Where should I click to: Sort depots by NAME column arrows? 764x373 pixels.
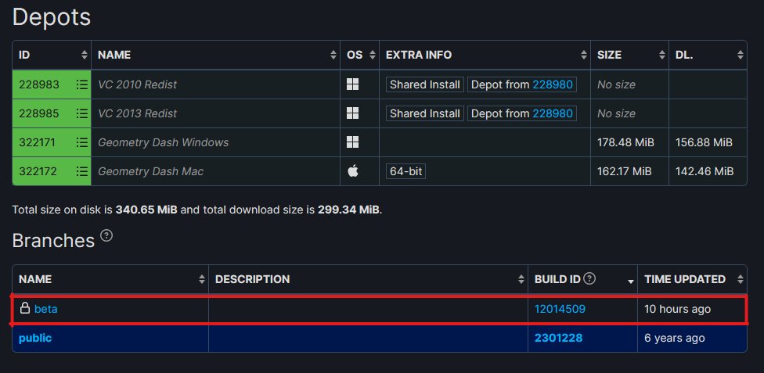(x=333, y=55)
